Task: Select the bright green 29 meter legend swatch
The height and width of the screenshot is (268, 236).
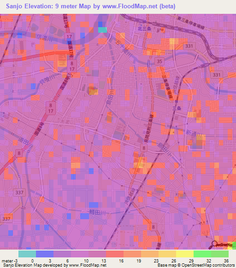Action: click(202, 254)
